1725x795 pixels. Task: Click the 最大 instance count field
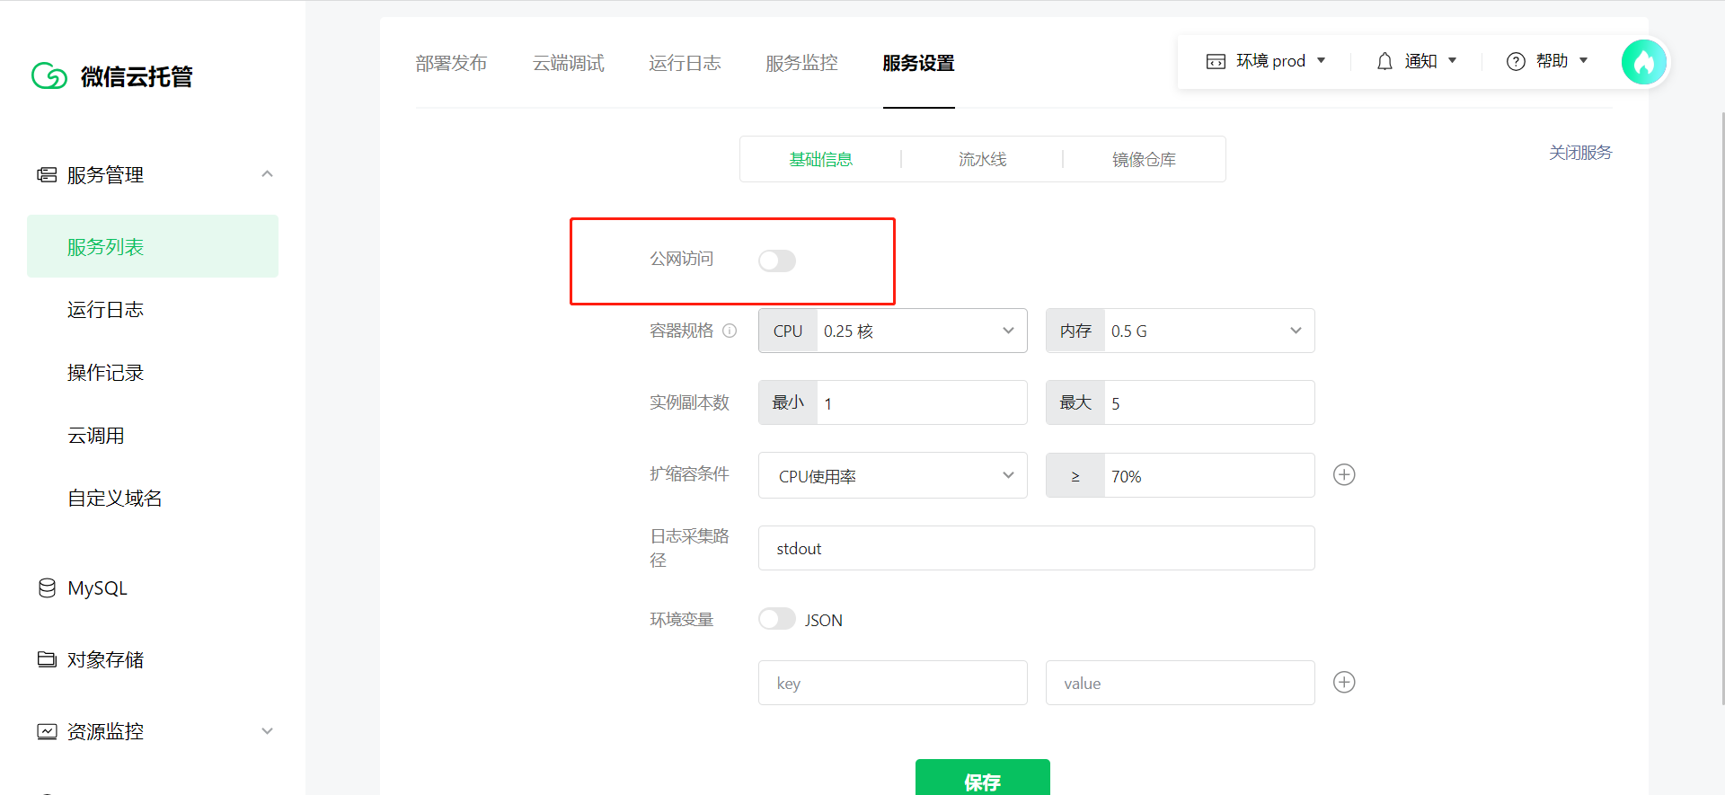tap(1209, 402)
